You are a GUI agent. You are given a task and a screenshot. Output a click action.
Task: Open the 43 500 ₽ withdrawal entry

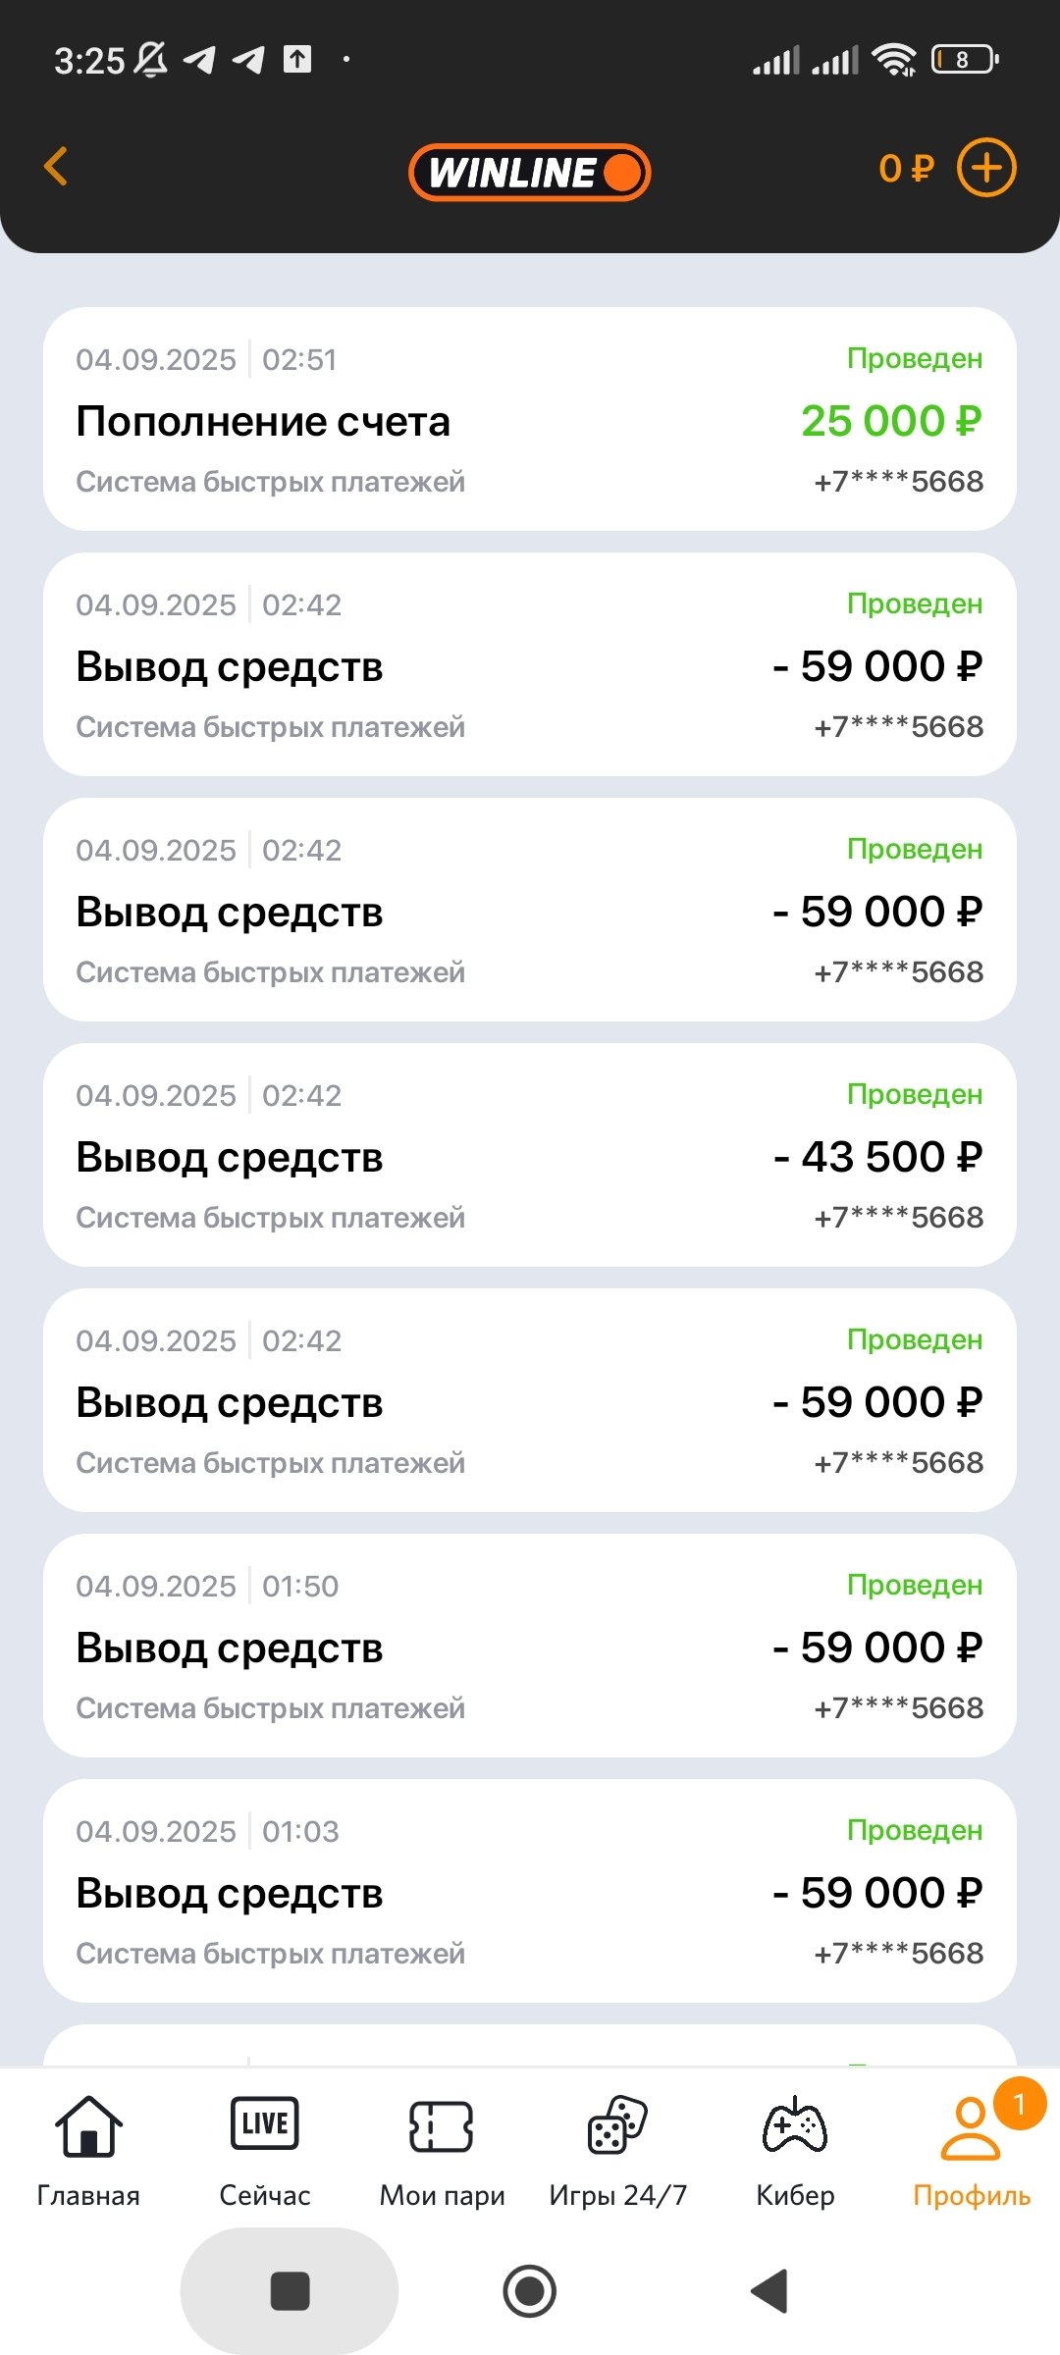point(530,1155)
